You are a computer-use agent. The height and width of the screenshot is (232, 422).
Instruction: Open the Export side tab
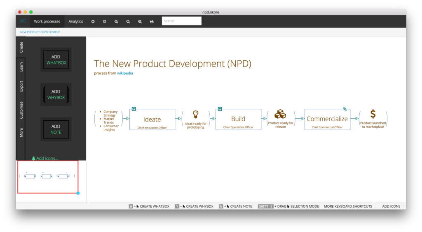(x=21, y=86)
